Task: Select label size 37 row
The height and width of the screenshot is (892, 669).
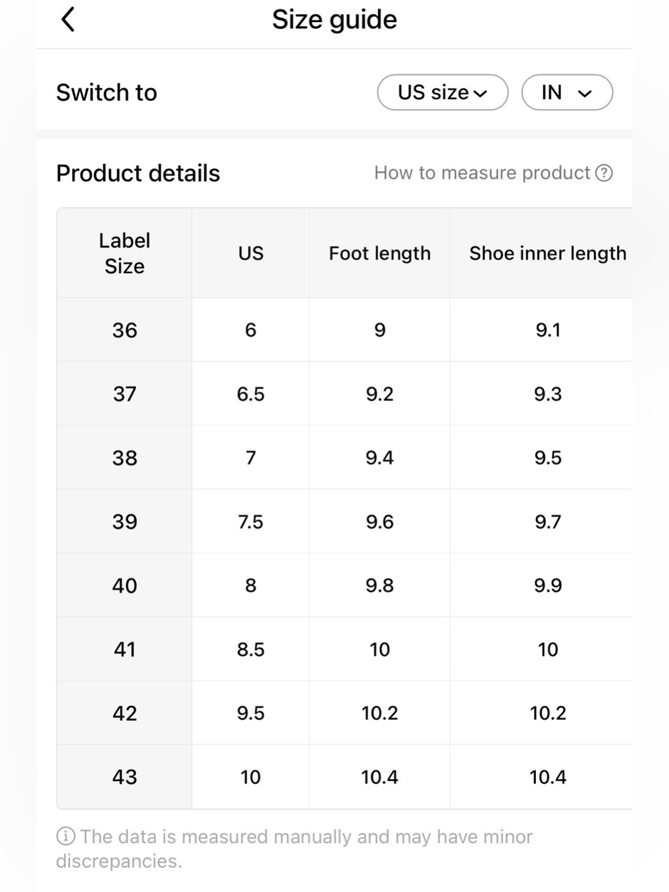Action: point(345,393)
